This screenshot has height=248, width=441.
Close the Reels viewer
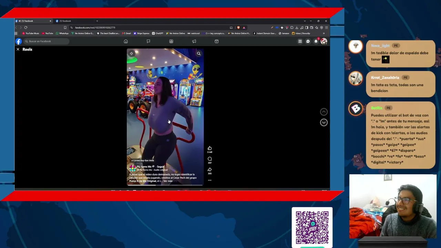18,49
